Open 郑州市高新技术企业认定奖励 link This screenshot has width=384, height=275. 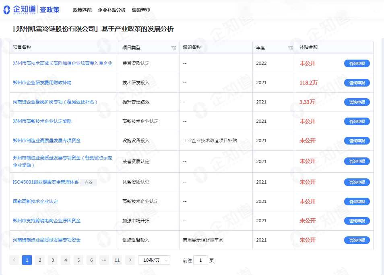tap(42, 121)
